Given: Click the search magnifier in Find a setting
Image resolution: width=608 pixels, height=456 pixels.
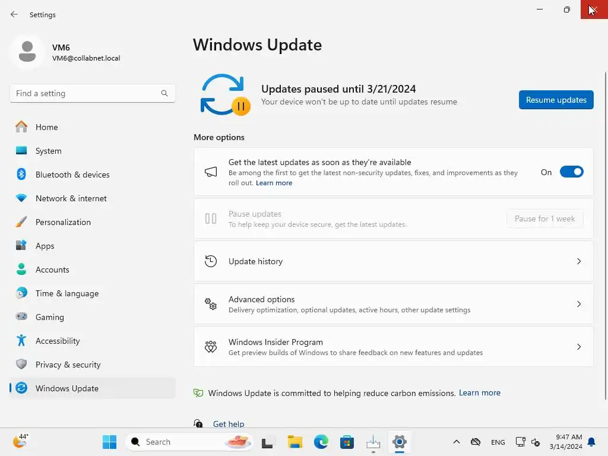Looking at the screenshot, I should click(164, 93).
